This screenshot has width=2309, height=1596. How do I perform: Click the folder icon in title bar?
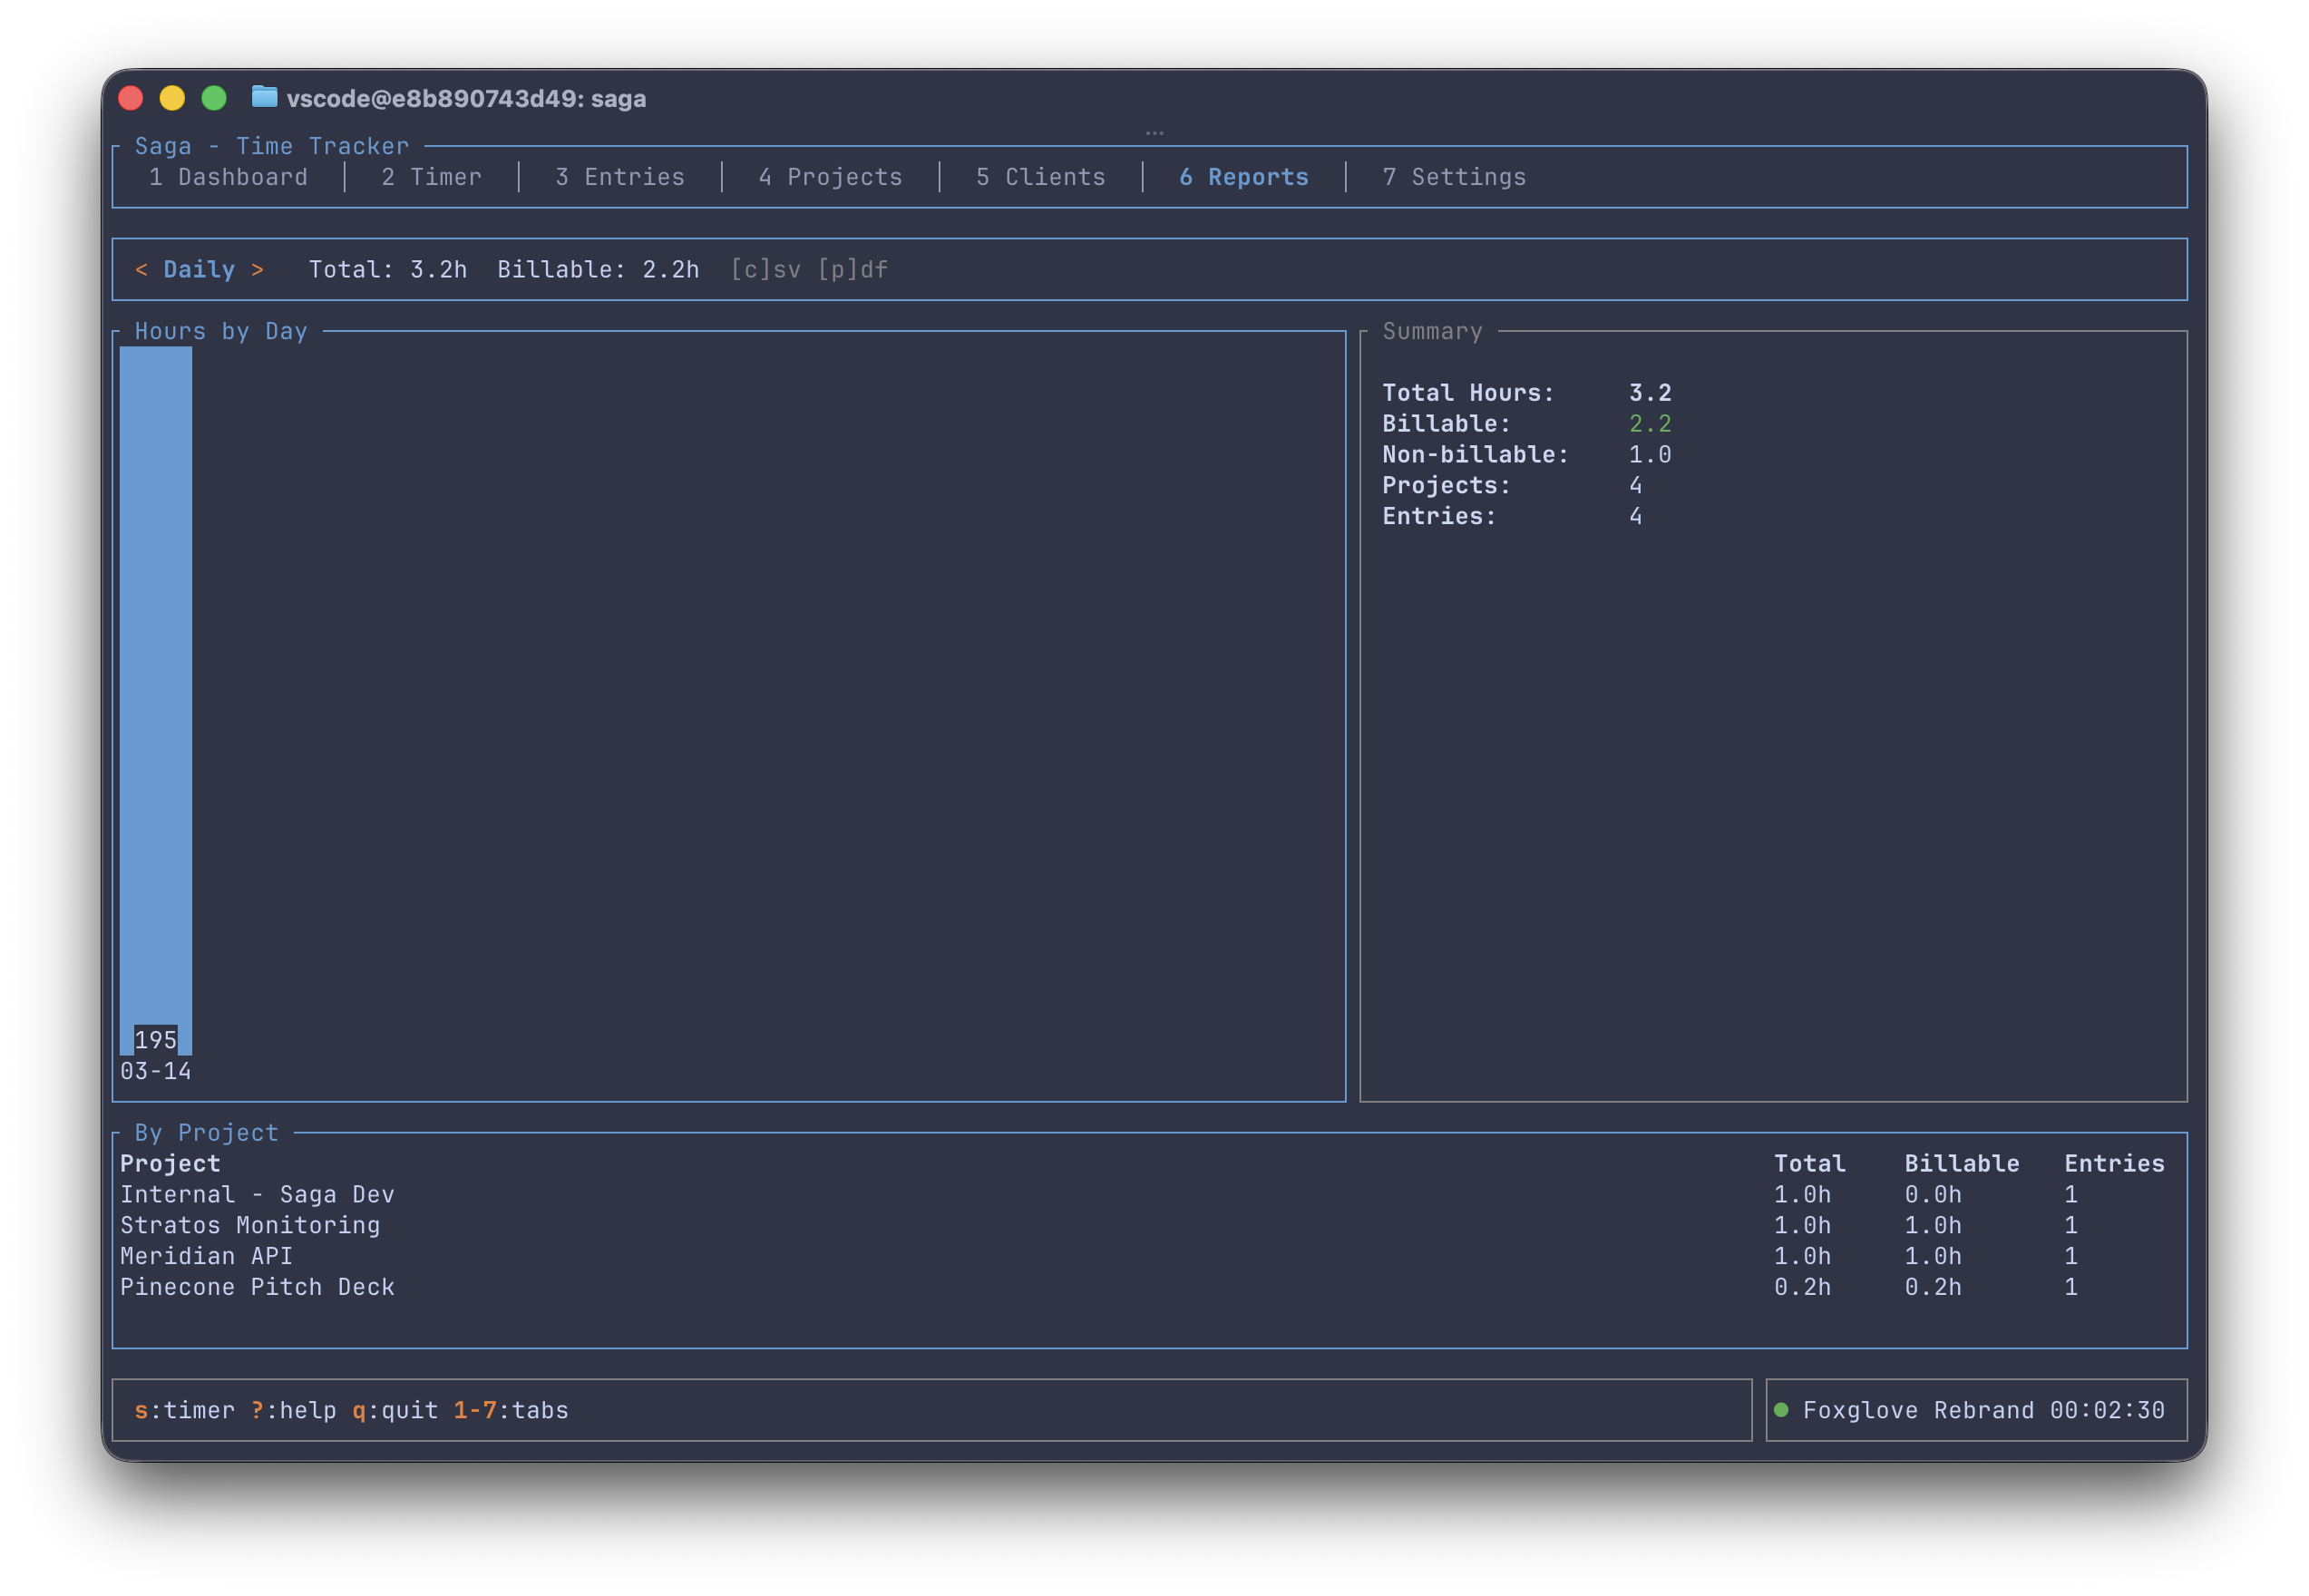pos(264,97)
